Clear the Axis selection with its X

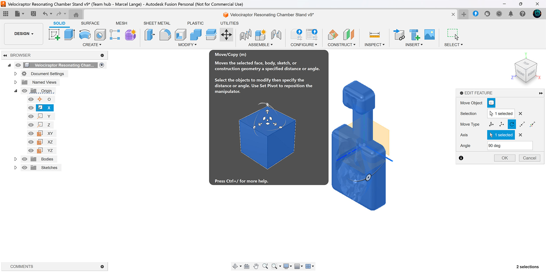(520, 135)
